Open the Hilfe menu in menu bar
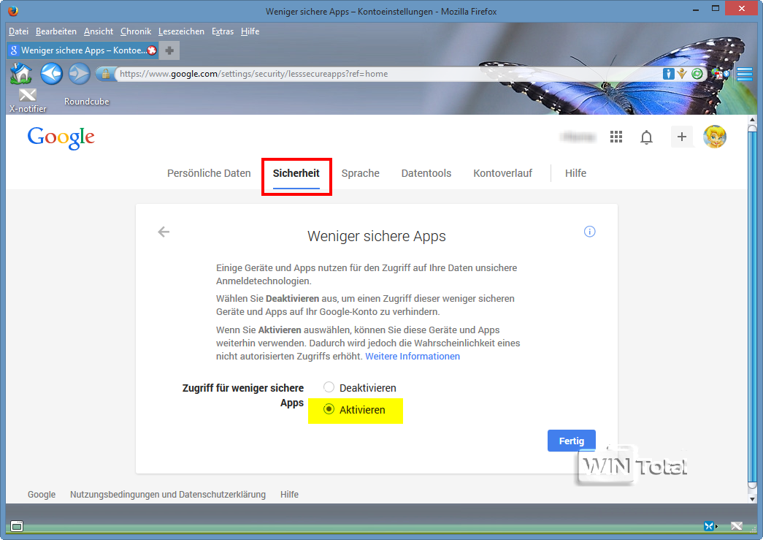This screenshot has width=763, height=540. (250, 31)
